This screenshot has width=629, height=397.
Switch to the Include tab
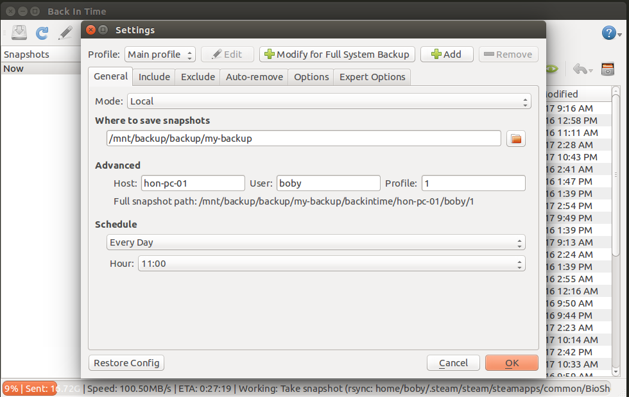click(x=154, y=76)
